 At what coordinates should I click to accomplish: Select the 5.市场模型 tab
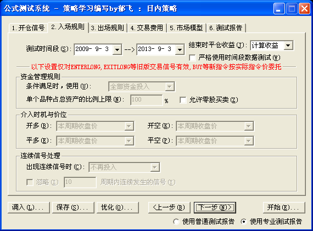point(186,28)
